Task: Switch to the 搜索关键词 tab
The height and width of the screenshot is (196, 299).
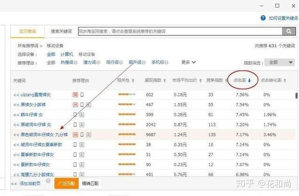Action: pyautogui.click(x=61, y=31)
